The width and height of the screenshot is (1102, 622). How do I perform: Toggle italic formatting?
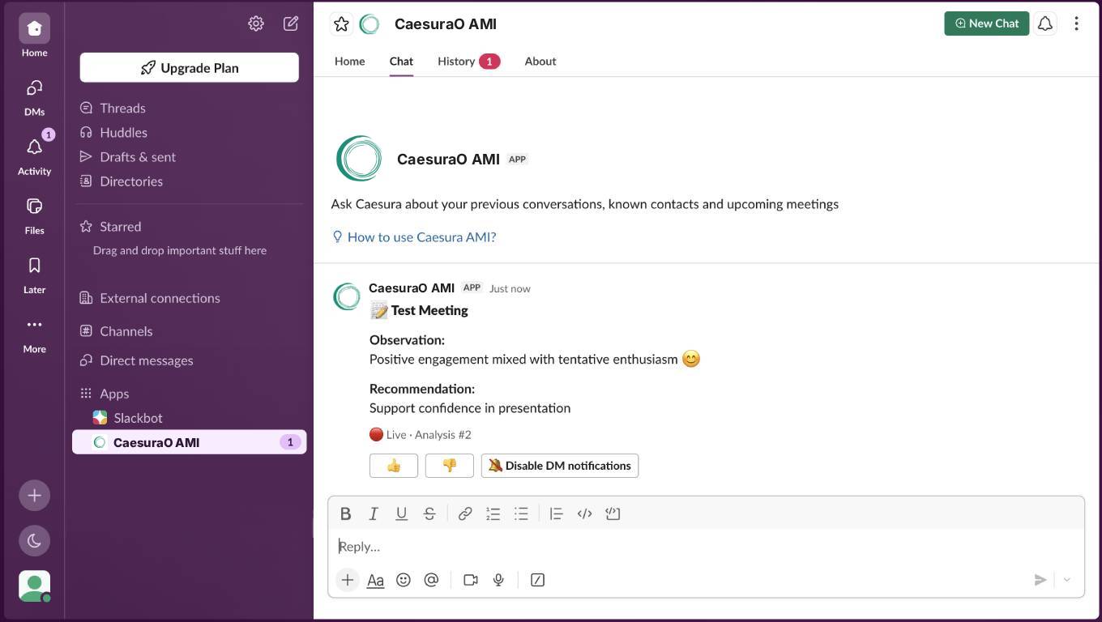tap(374, 513)
